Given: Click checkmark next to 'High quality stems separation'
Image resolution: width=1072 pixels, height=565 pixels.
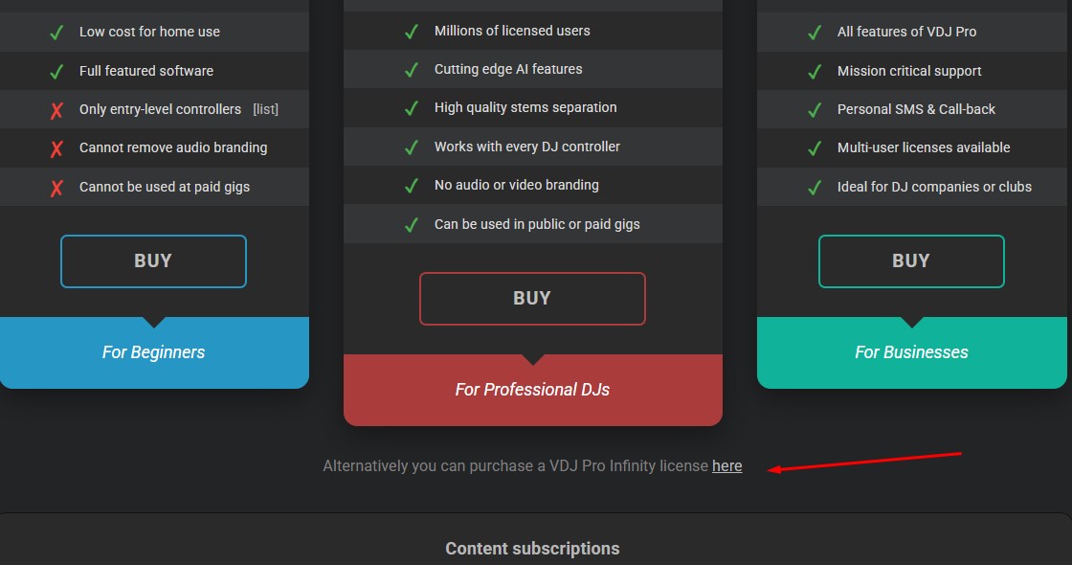Looking at the screenshot, I should 412,108.
